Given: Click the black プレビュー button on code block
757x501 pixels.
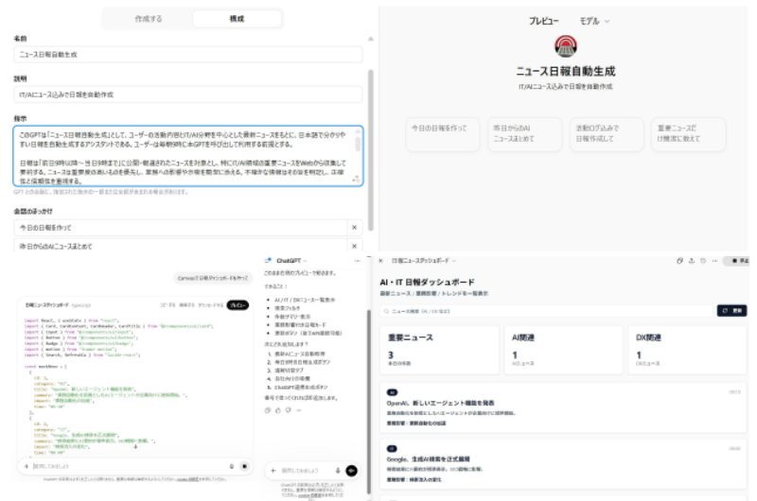Looking at the screenshot, I should pyautogui.click(x=238, y=305).
